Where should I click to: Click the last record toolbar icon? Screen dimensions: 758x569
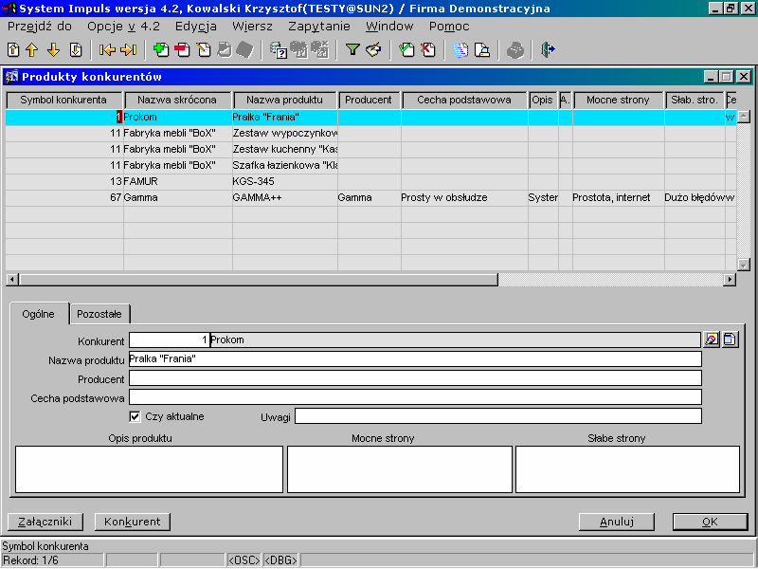tap(76, 50)
